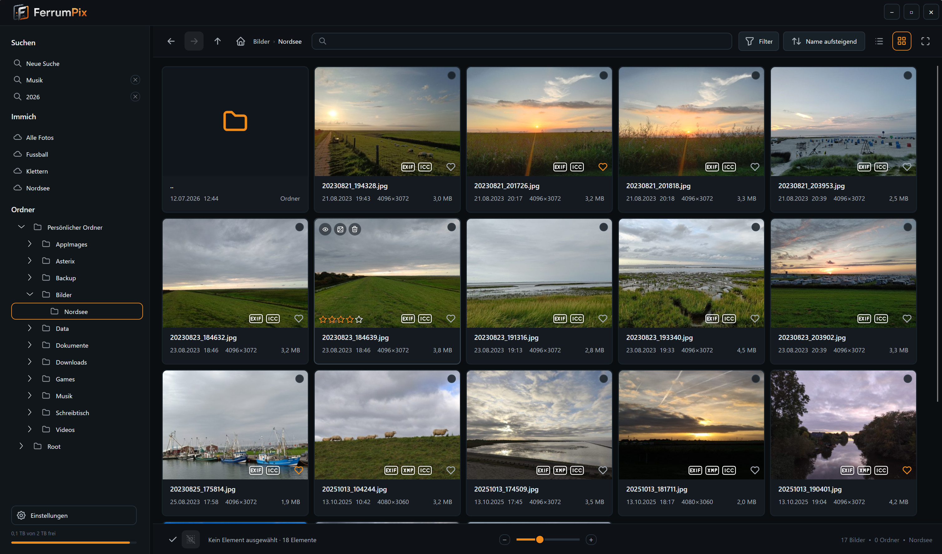The image size is (942, 554).
Task: Adjust the thumbnail size slider
Action: pyautogui.click(x=548, y=540)
